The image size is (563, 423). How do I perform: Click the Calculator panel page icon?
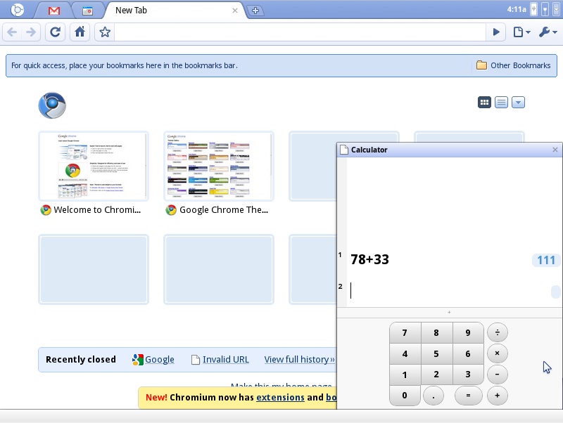point(344,150)
